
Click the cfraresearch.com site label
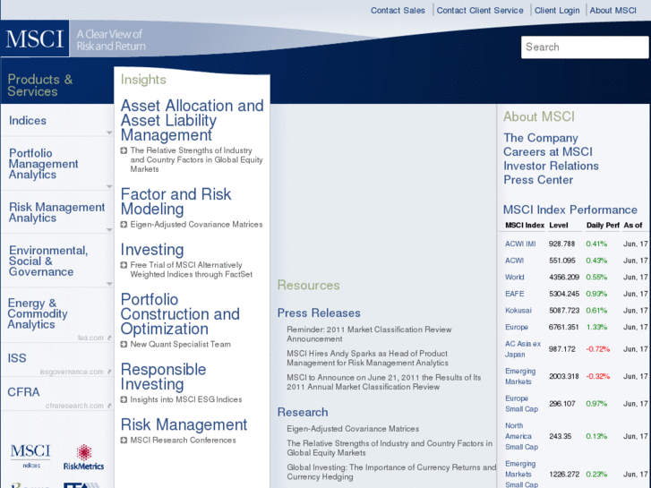click(x=74, y=407)
